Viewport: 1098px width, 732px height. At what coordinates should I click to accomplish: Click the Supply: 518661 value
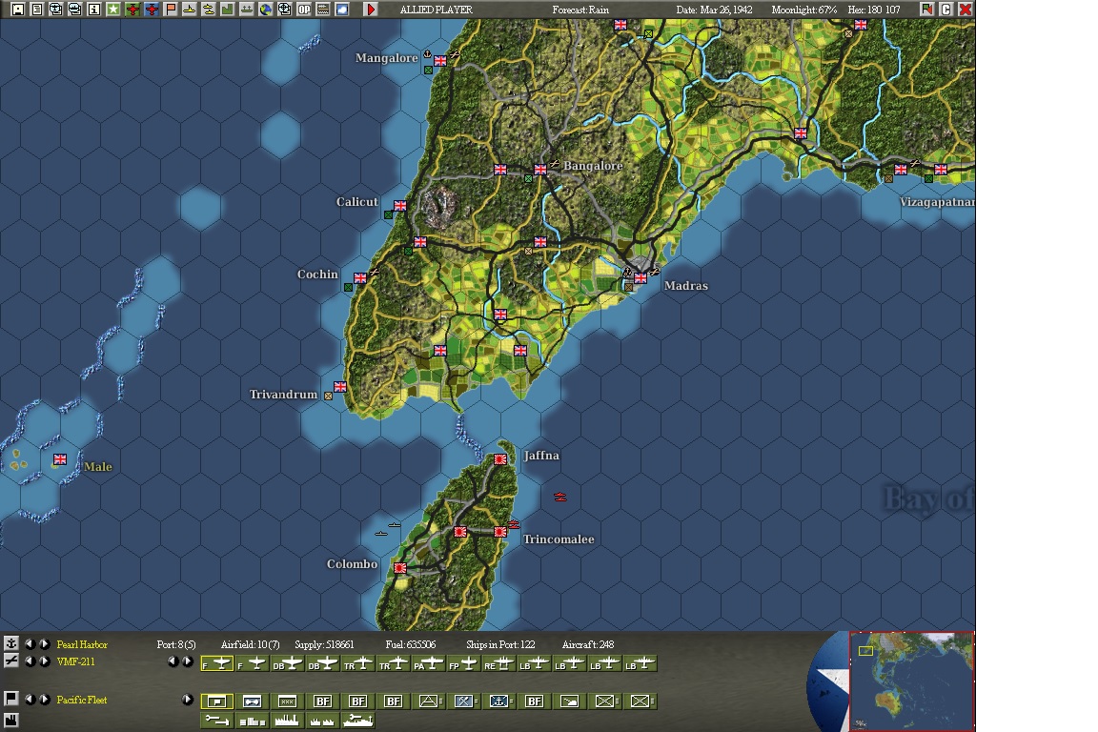pyautogui.click(x=324, y=644)
